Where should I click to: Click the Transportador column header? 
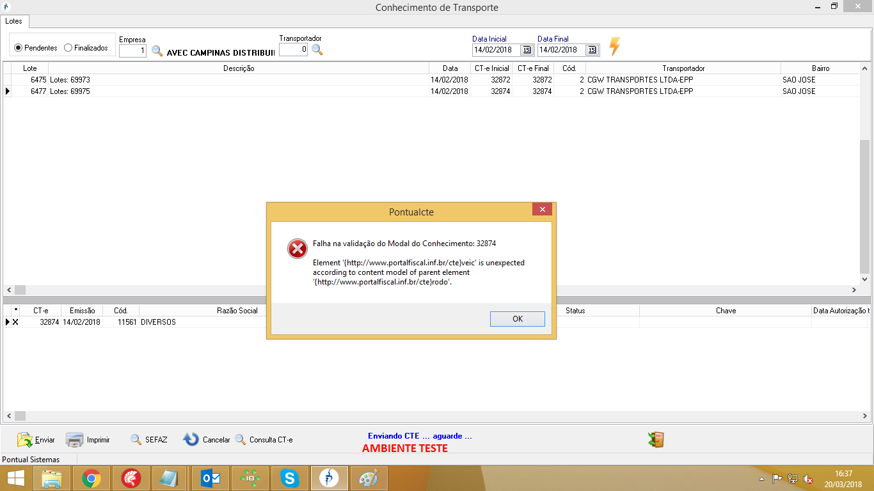point(683,68)
